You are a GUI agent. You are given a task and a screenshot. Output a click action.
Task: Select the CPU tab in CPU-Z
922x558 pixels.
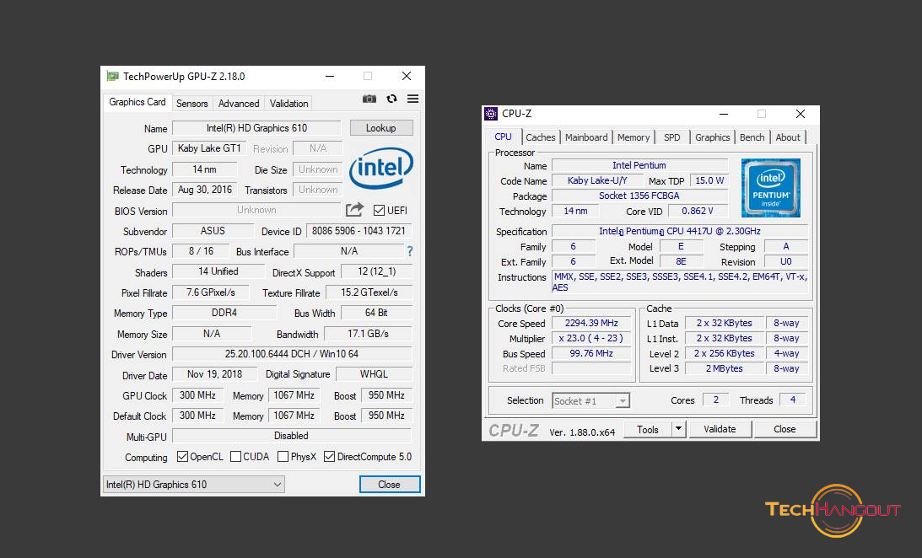tap(504, 137)
